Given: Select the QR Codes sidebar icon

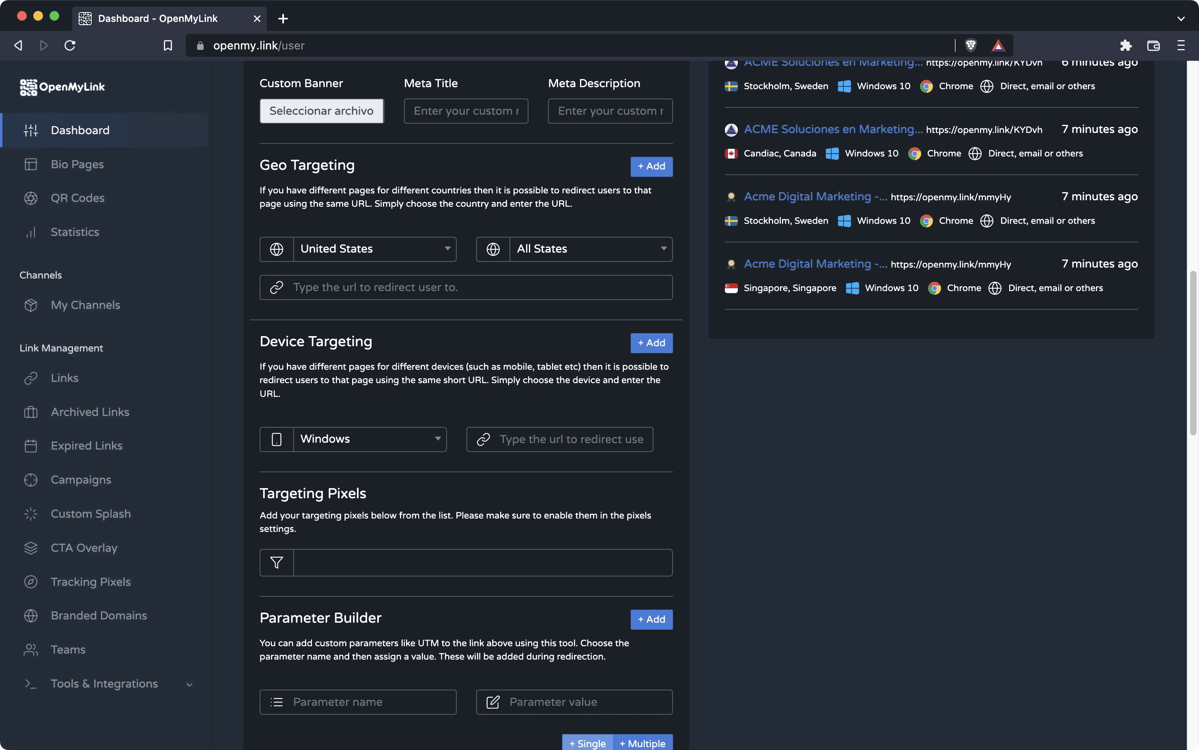Looking at the screenshot, I should click(x=31, y=198).
